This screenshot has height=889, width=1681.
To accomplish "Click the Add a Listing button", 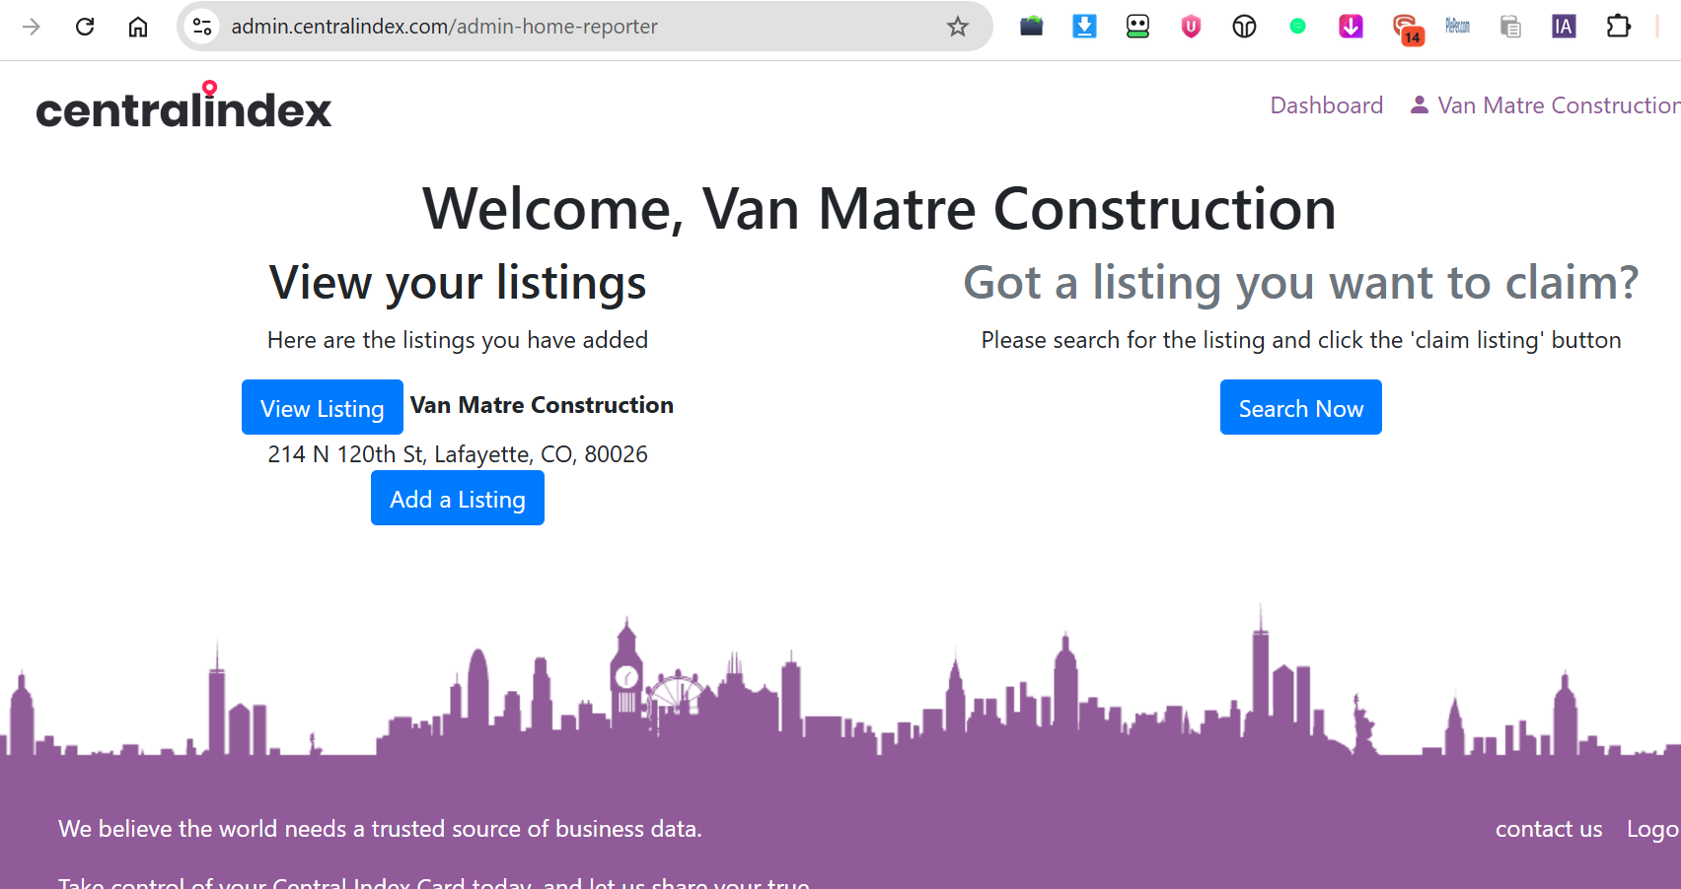I will tap(458, 498).
